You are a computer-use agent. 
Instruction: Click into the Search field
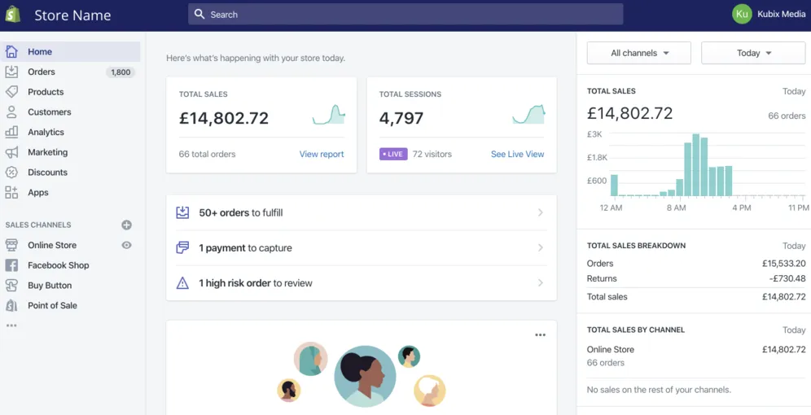(x=405, y=15)
